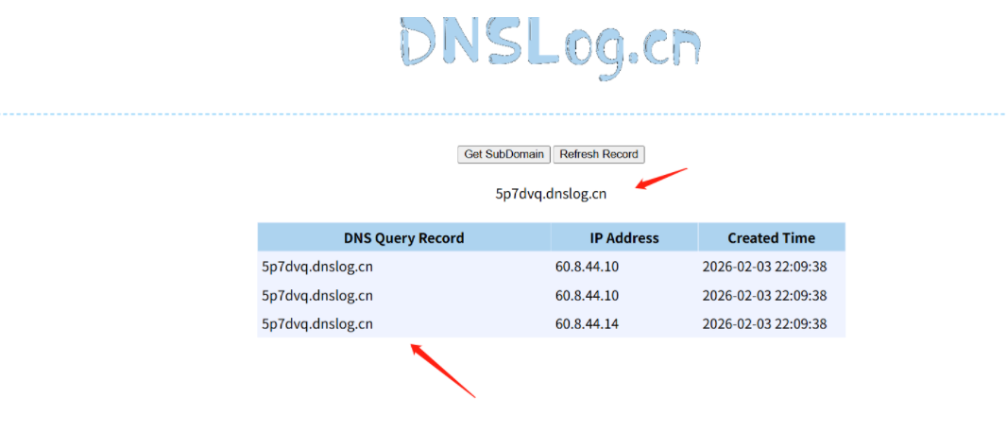Screen dimensions: 1007x433
Task: Select the domain in the 60.8.44.14 row
Action: [x=317, y=324]
